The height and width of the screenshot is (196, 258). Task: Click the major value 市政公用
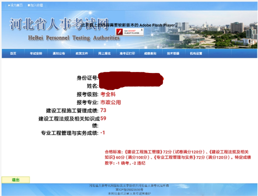[111, 102]
